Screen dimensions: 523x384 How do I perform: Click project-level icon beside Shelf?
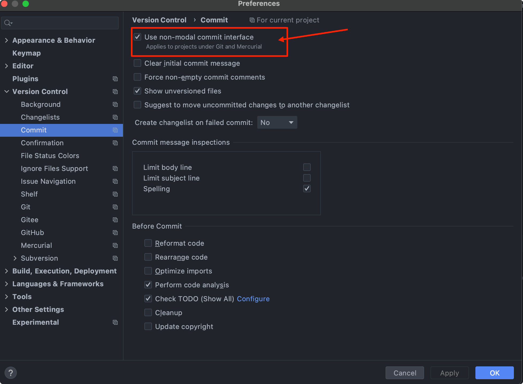click(115, 194)
